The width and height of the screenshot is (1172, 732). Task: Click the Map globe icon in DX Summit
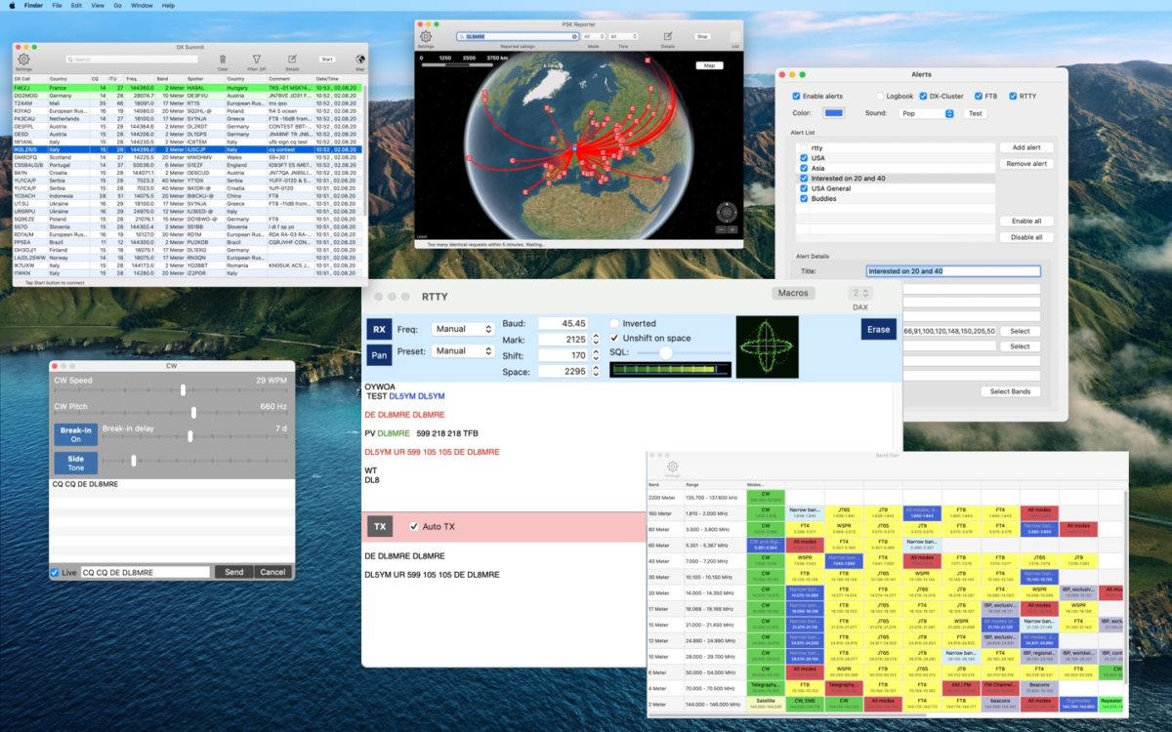point(359,58)
